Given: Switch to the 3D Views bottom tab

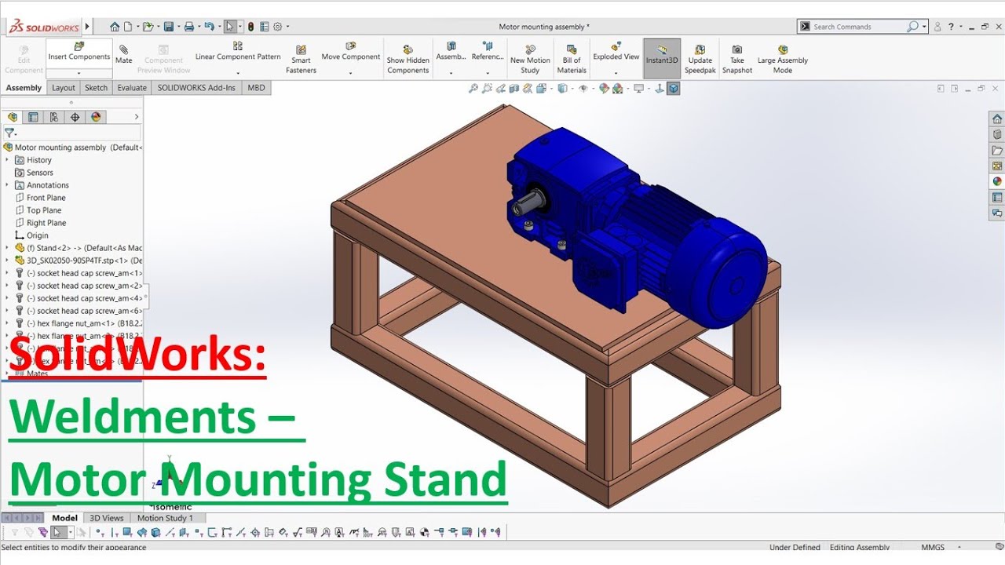Looking at the screenshot, I should tap(107, 518).
